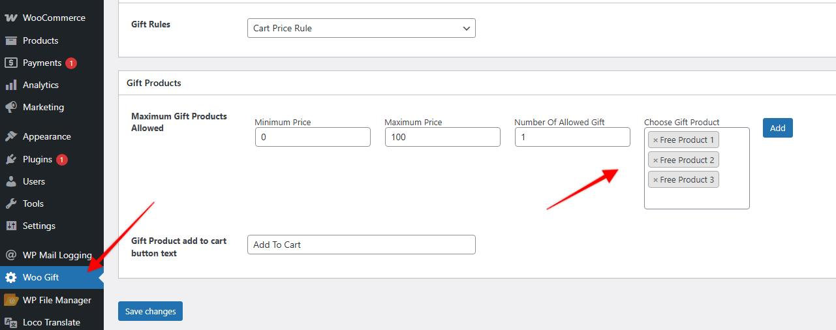Remove Free Product 2 from selection
The image size is (836, 330).
point(655,160)
